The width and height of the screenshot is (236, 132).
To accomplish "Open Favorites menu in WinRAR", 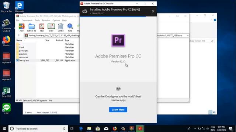I will tap(46, 21).
